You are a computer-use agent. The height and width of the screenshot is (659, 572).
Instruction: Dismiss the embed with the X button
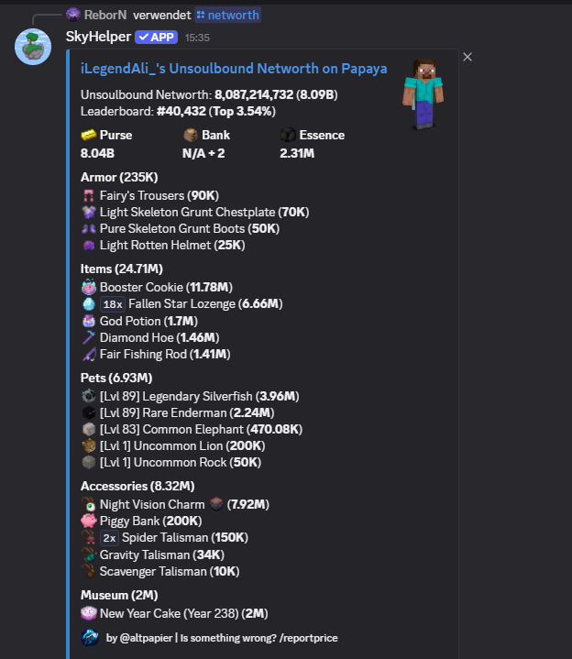(467, 57)
